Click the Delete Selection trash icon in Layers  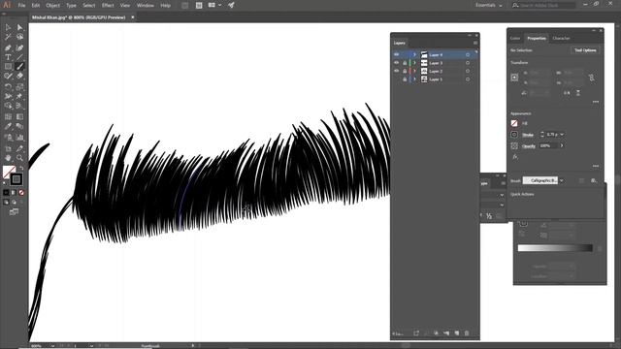(x=467, y=333)
